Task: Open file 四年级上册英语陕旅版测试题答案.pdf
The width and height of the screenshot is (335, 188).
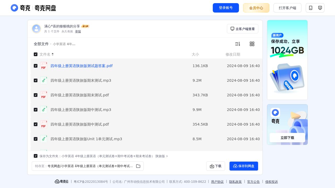Action: point(82,66)
